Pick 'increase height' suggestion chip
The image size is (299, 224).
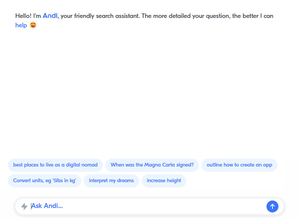(x=164, y=181)
